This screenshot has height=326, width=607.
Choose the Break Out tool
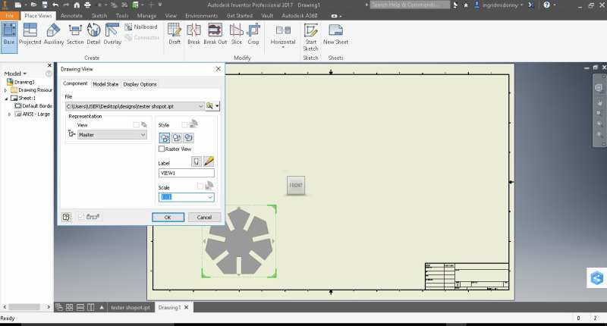coord(215,35)
